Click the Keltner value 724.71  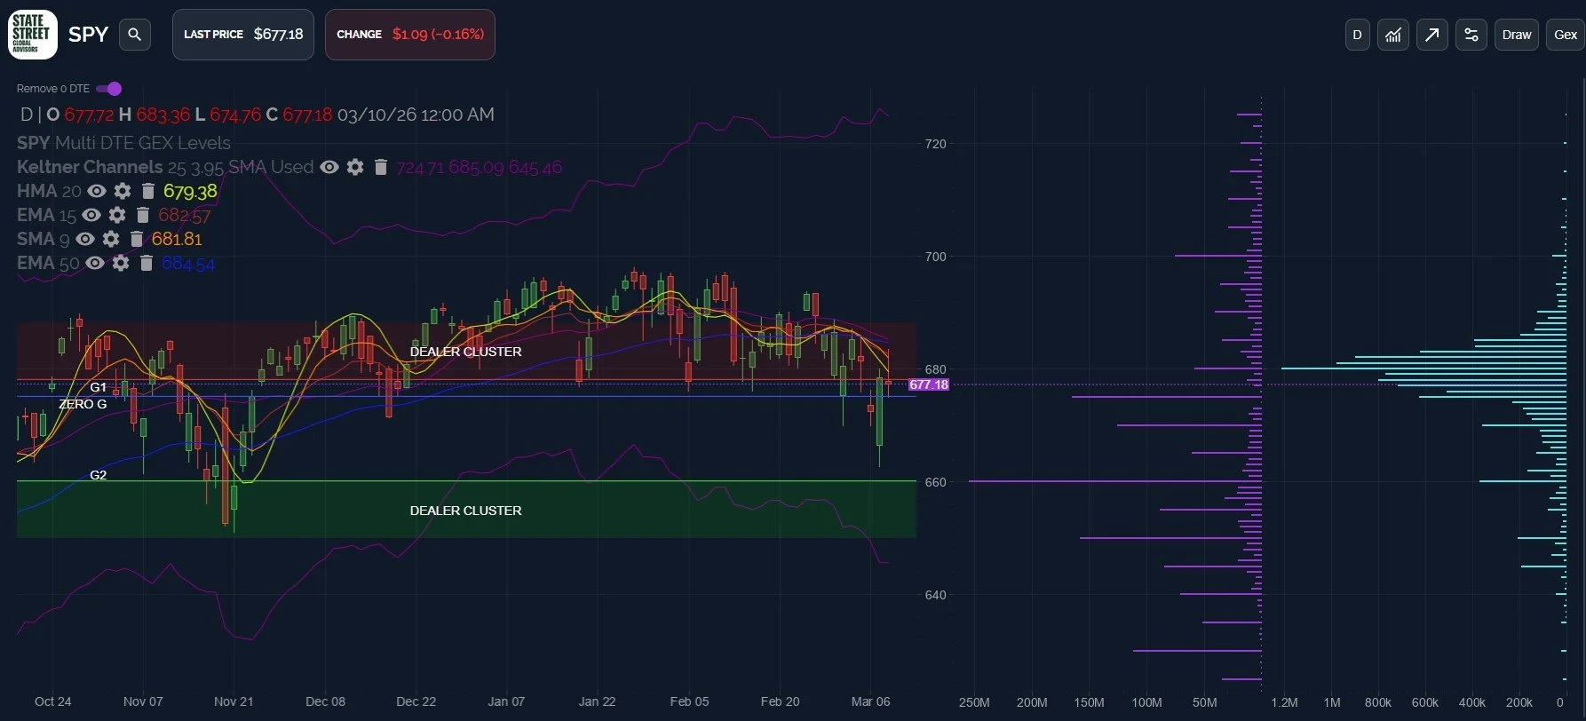(420, 167)
